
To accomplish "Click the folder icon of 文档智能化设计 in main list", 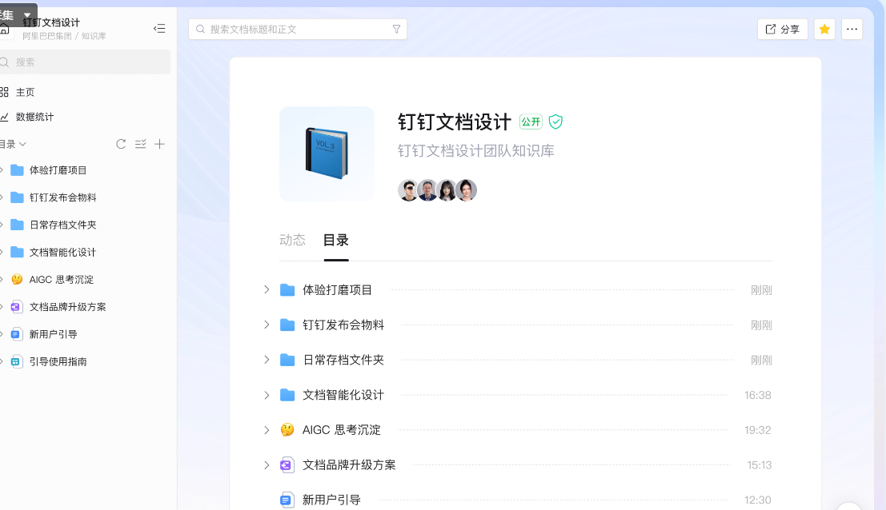I will coord(287,395).
